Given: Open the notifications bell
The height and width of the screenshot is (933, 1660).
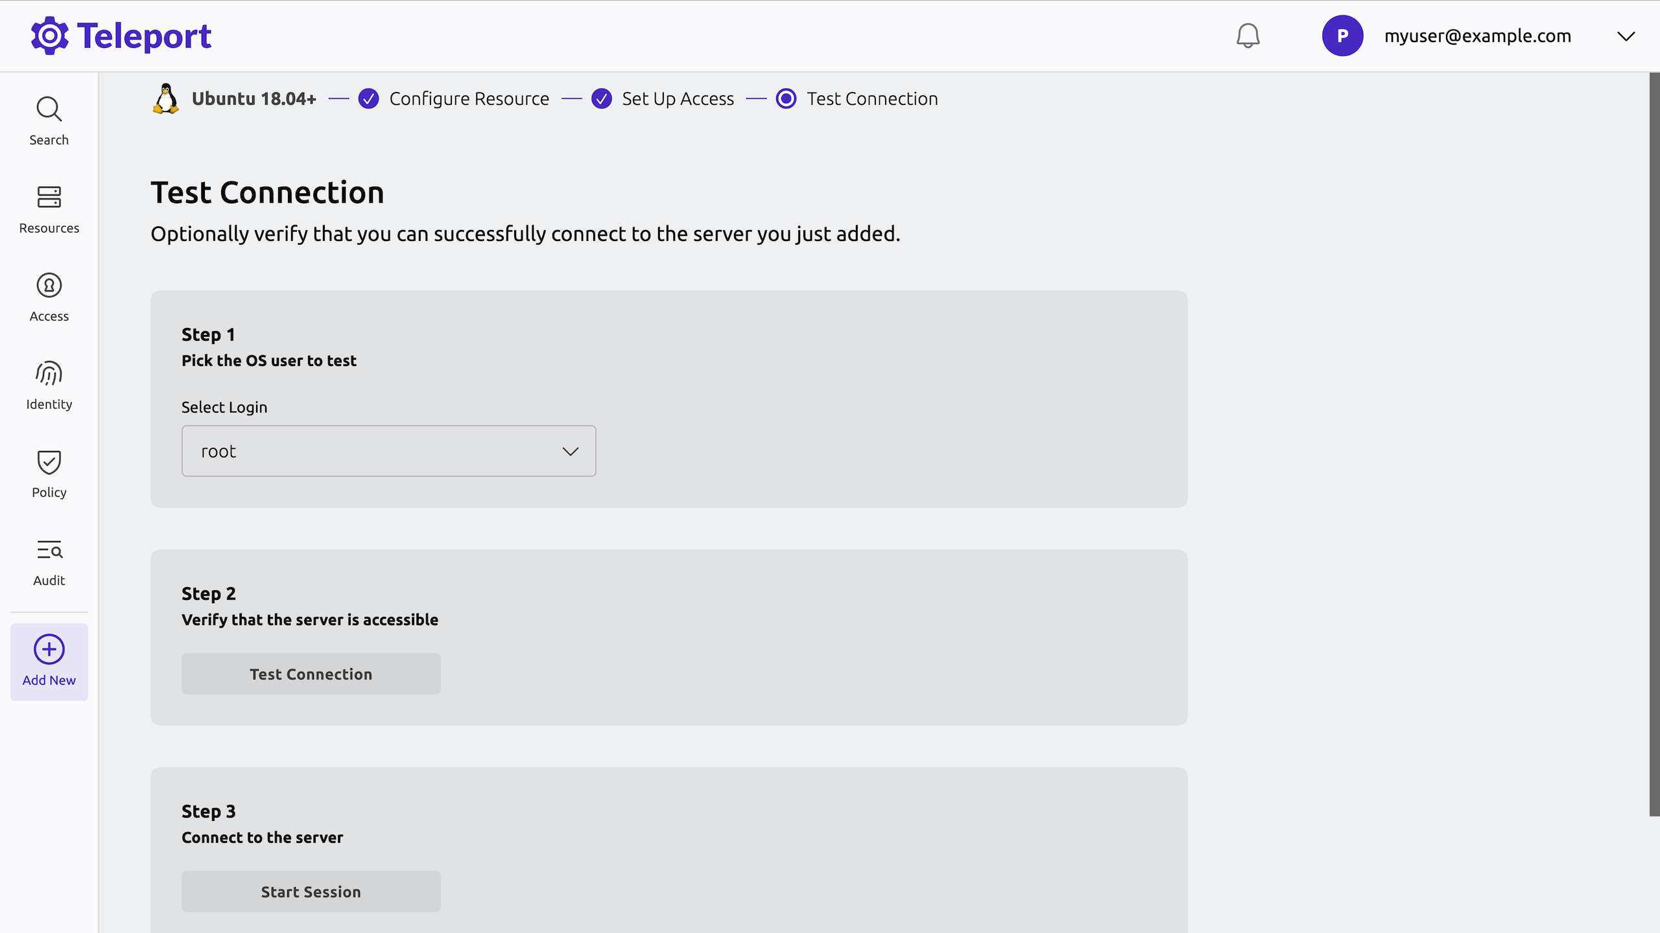Looking at the screenshot, I should click(1248, 36).
